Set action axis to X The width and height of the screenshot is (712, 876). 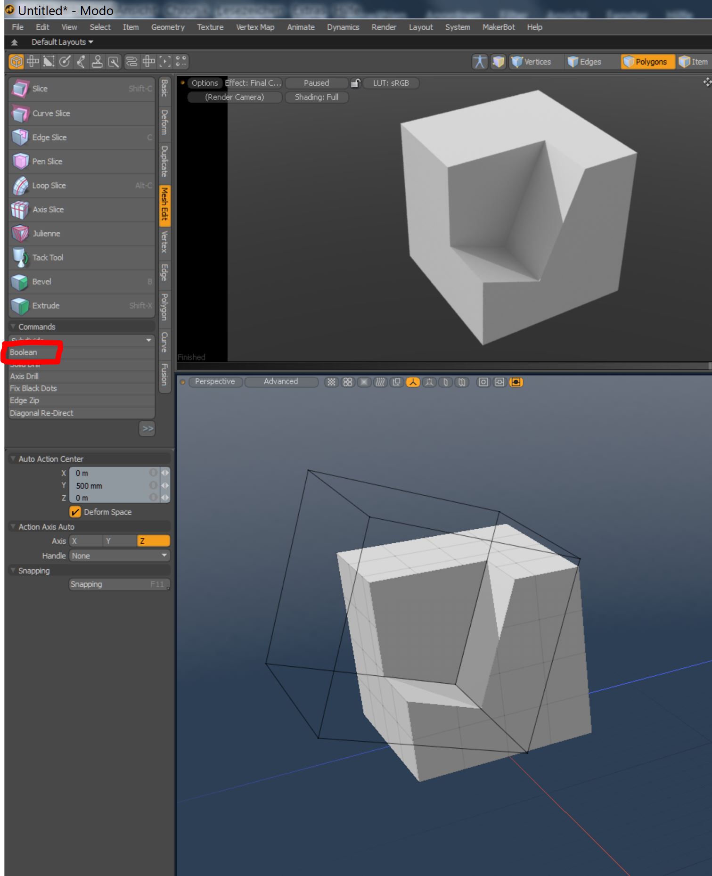(x=86, y=541)
